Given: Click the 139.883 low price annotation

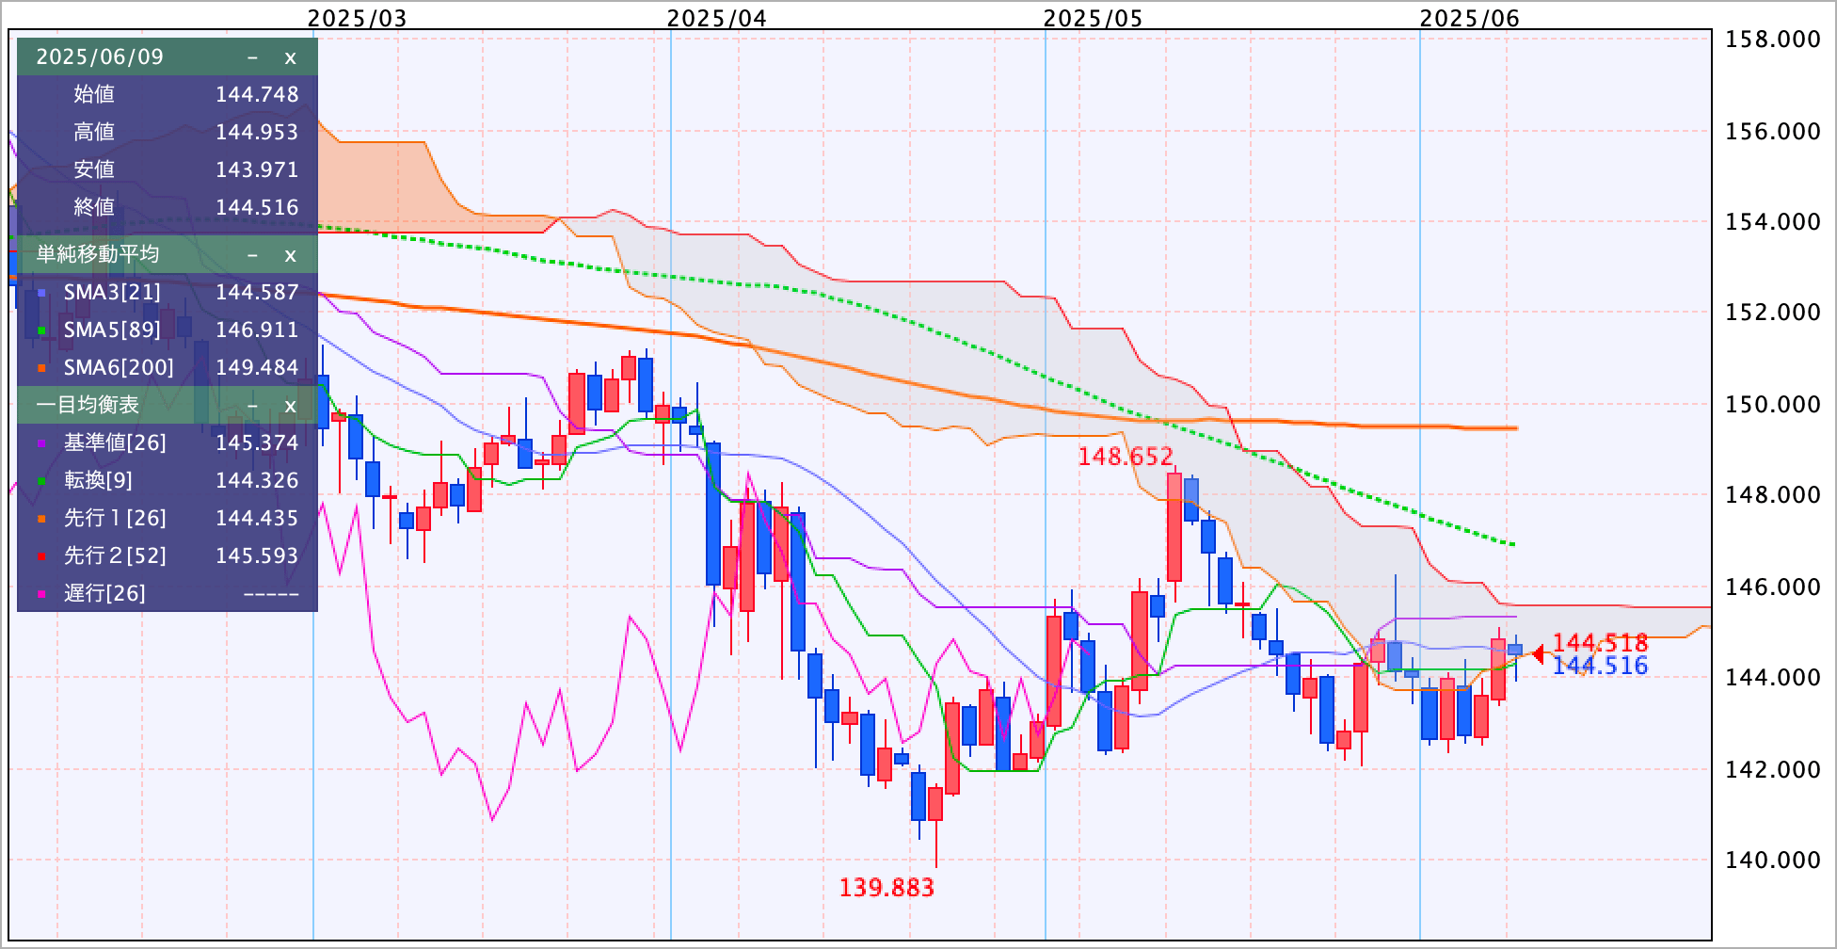Looking at the screenshot, I should pos(887,888).
